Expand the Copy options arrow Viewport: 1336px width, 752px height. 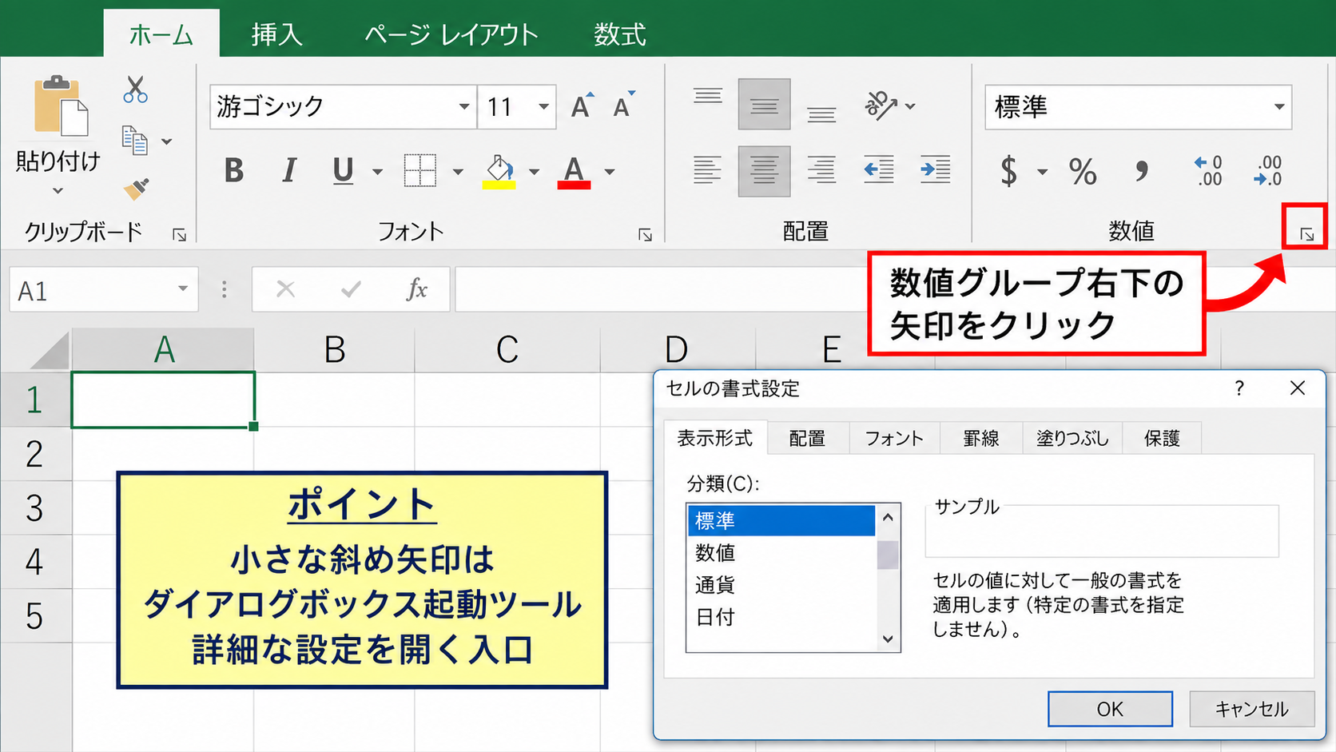pos(166,141)
